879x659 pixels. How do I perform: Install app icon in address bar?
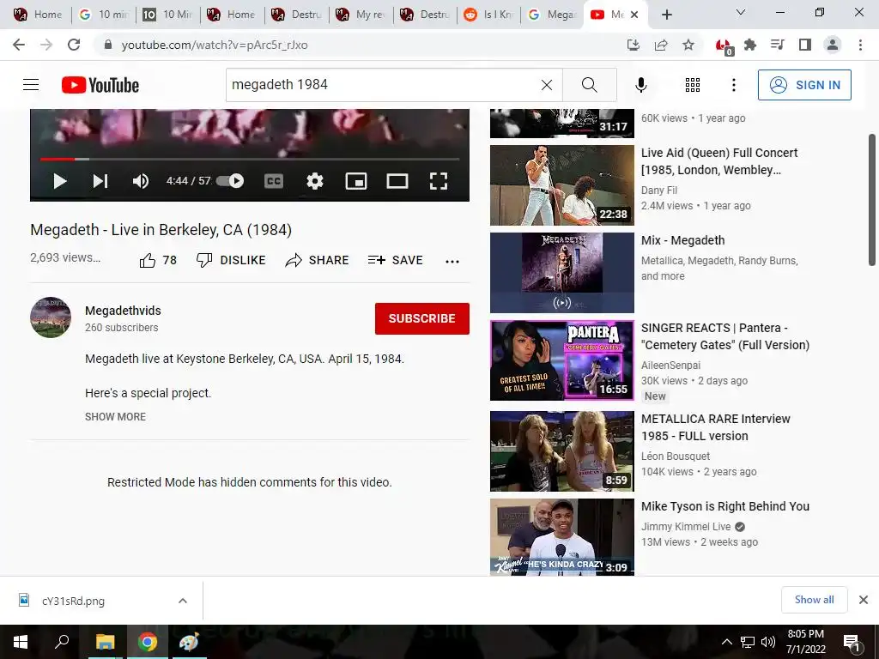[633, 45]
